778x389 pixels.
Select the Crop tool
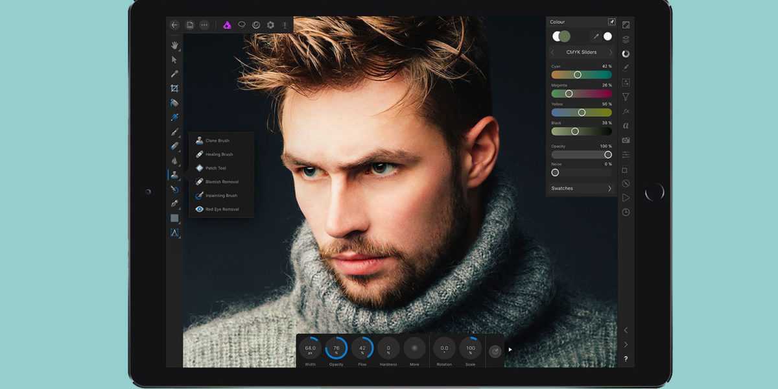click(174, 88)
